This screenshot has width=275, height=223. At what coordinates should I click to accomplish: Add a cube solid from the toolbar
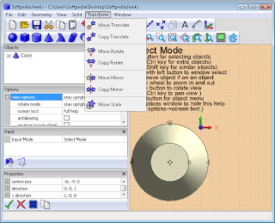(25, 37)
